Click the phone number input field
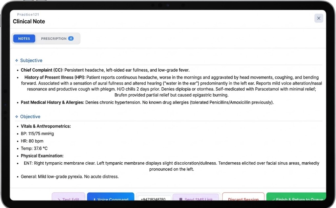 coord(154,198)
